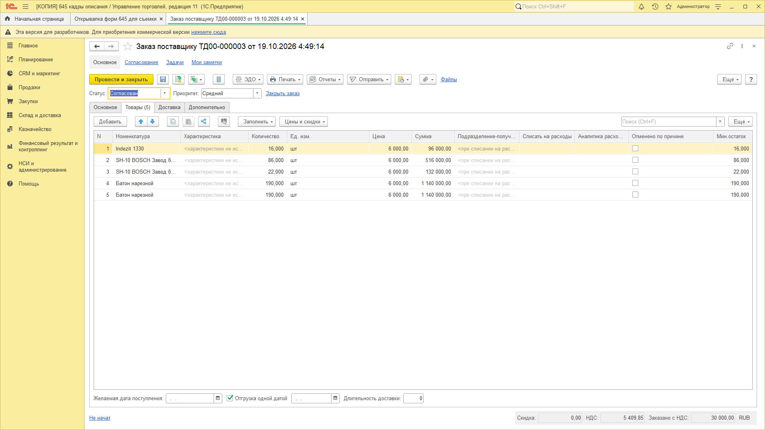This screenshot has width=765, height=430.
Task: Expand the Приоритет dropdown arrow
Action: tap(257, 94)
